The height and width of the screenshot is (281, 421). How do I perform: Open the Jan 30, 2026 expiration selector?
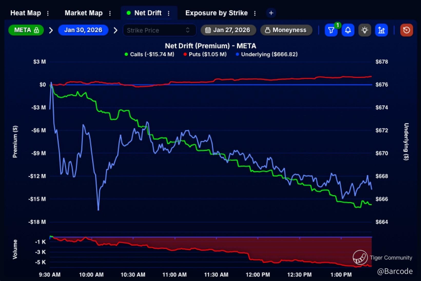[83, 30]
